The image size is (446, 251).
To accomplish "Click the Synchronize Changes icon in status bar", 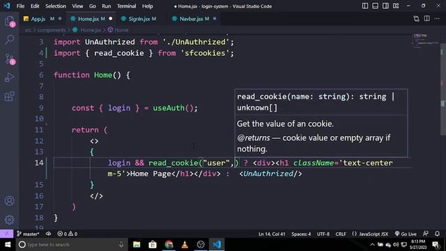I will pyautogui.click(x=48, y=234).
